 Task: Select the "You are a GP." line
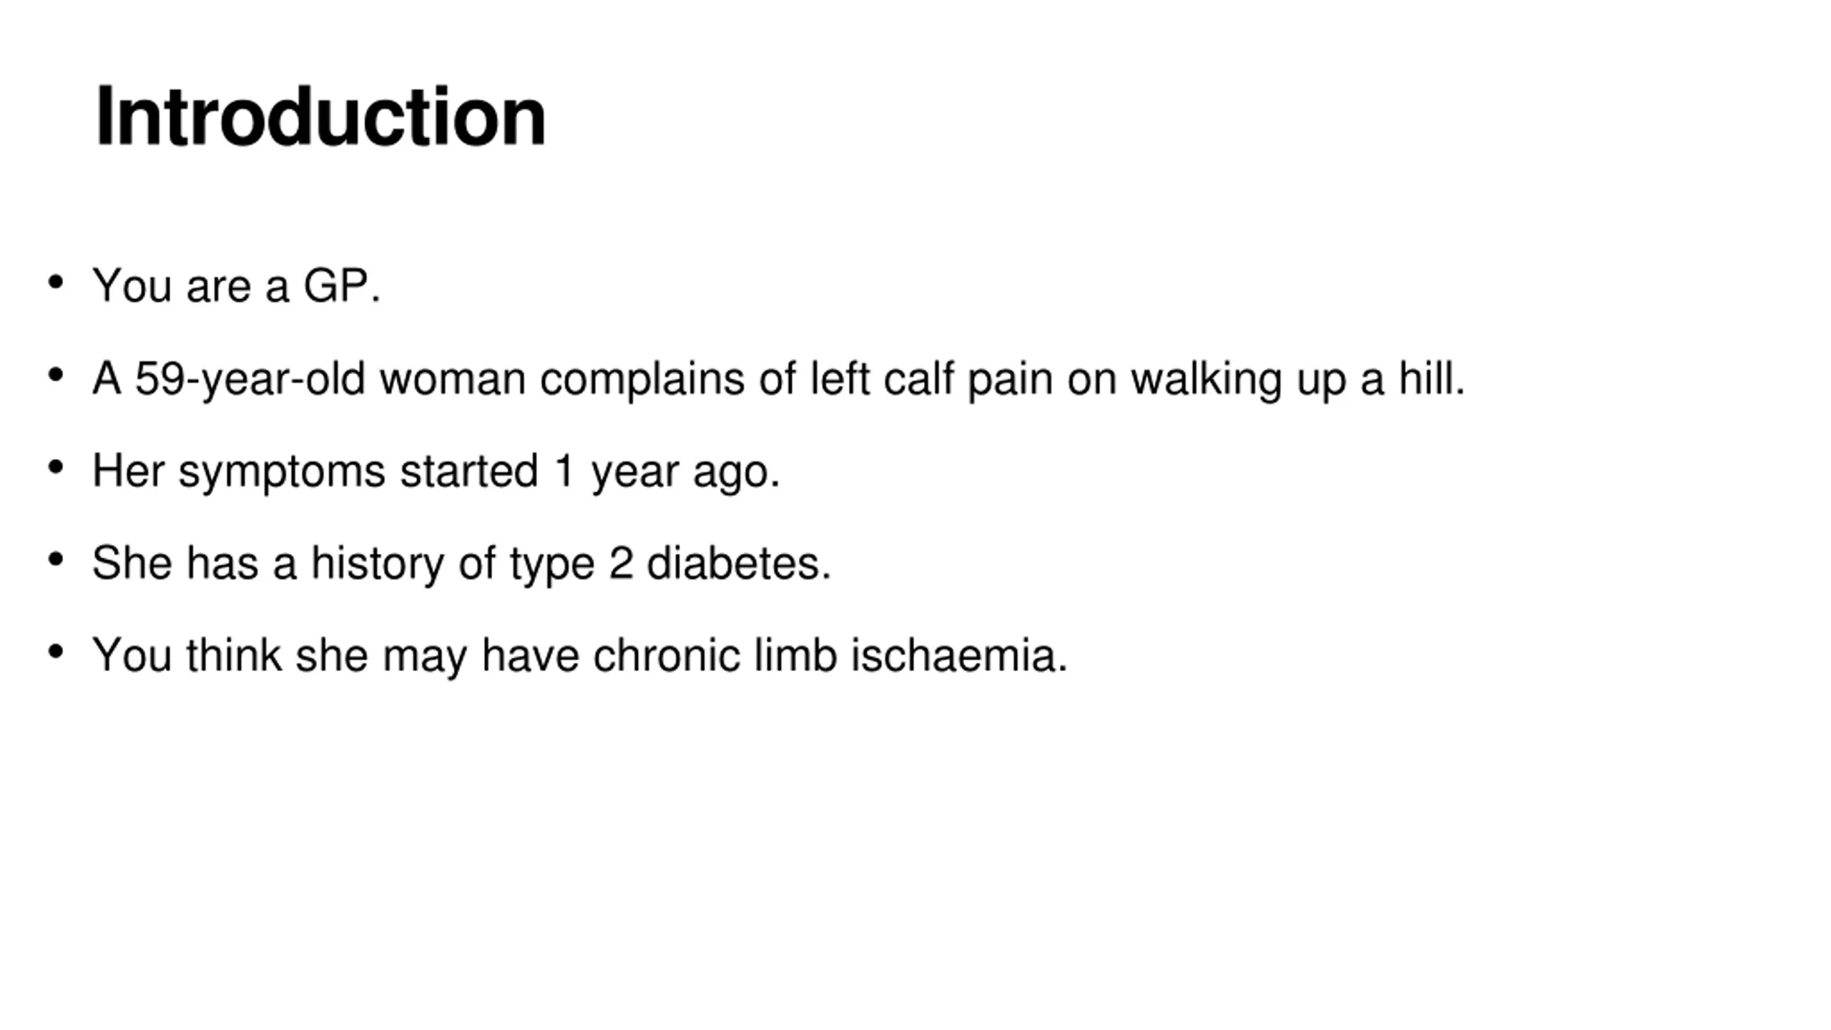click(237, 285)
